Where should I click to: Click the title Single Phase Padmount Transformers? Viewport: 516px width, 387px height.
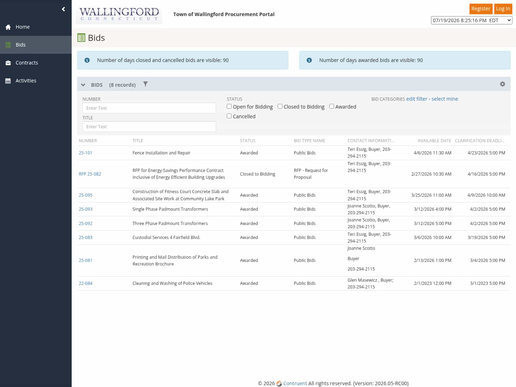click(170, 209)
